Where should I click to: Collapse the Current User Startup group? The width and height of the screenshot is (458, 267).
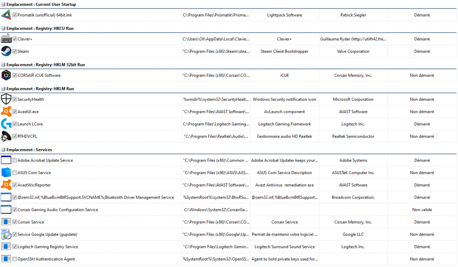point(3,4)
